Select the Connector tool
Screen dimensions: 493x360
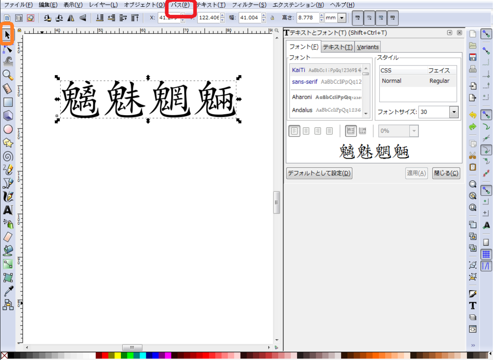tap(8, 305)
